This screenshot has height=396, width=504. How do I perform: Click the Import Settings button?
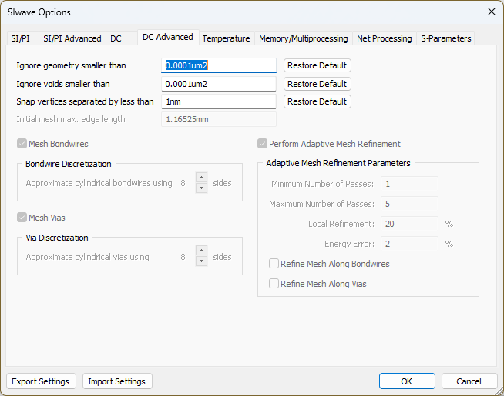117,381
